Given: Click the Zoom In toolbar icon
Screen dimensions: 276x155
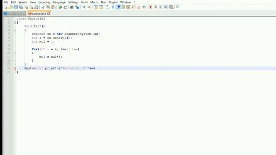Looking at the screenshot, I should tap(84, 7).
